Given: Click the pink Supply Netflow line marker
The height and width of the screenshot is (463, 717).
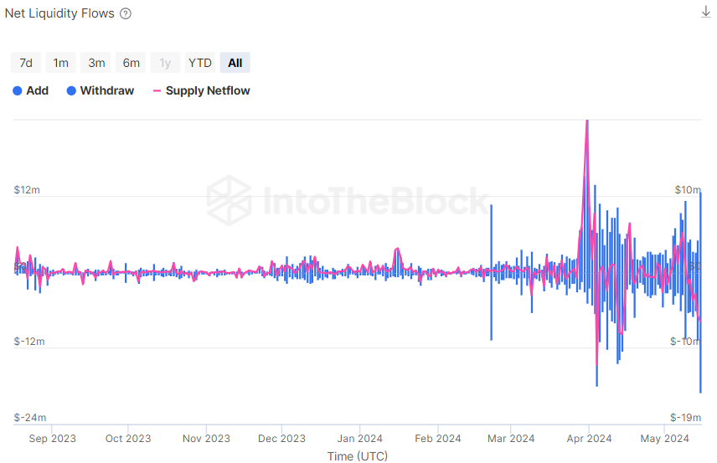Looking at the screenshot, I should coord(157,90).
